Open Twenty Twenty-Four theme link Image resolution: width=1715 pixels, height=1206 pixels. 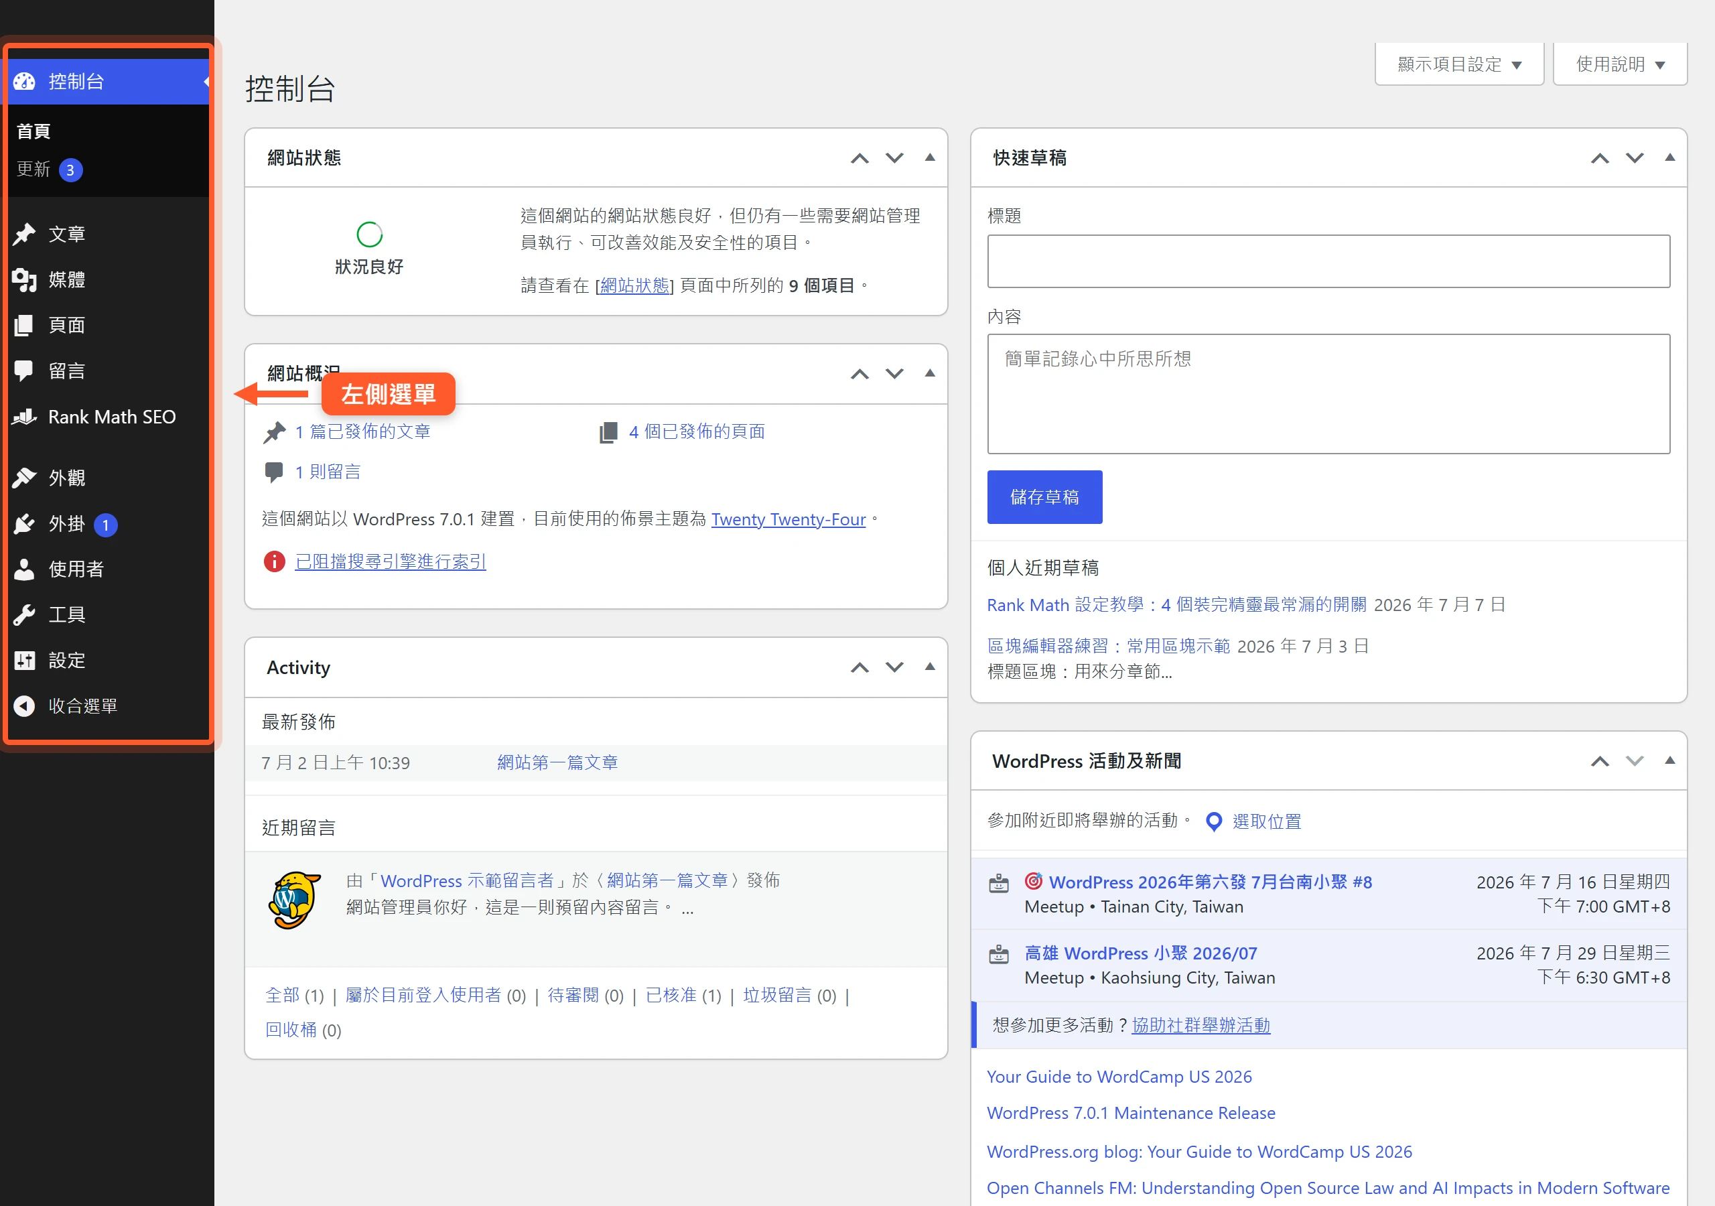tap(788, 519)
